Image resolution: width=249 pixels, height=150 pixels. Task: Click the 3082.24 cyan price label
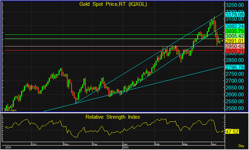tap(235, 26)
